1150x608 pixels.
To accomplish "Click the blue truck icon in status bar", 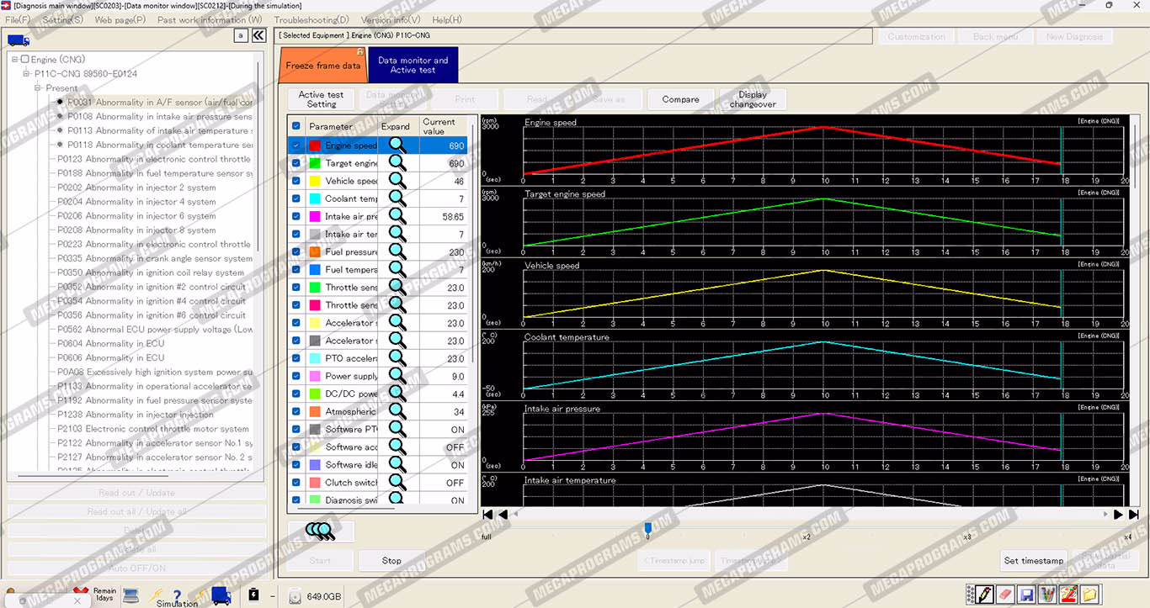I will (221, 595).
